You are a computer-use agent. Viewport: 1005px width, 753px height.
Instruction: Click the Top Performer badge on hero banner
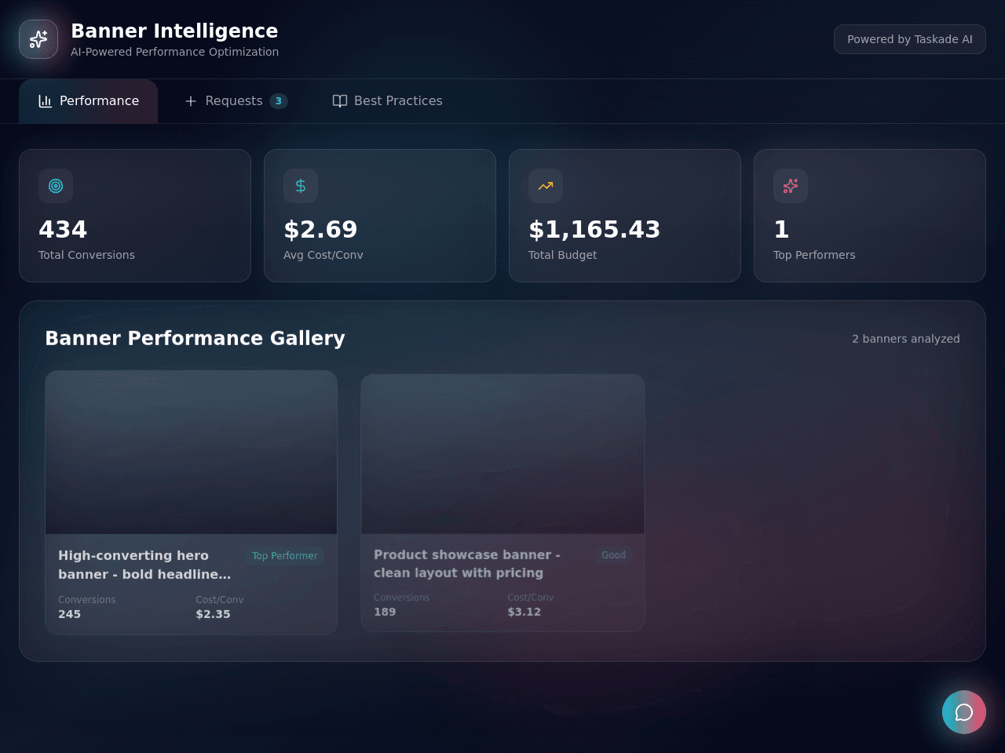point(285,556)
